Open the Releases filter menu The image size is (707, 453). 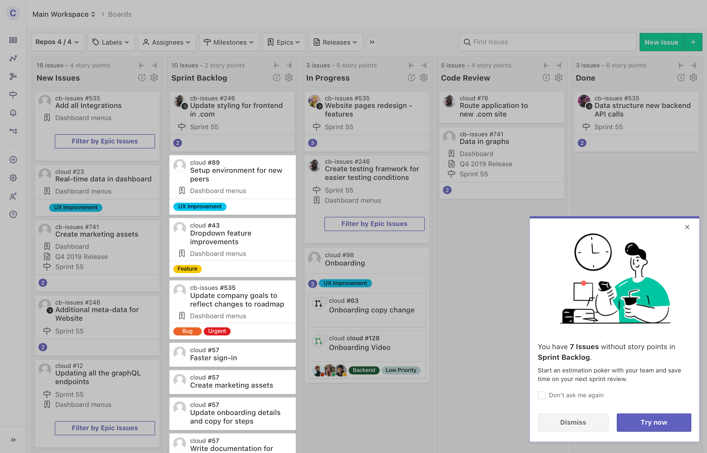pos(335,42)
